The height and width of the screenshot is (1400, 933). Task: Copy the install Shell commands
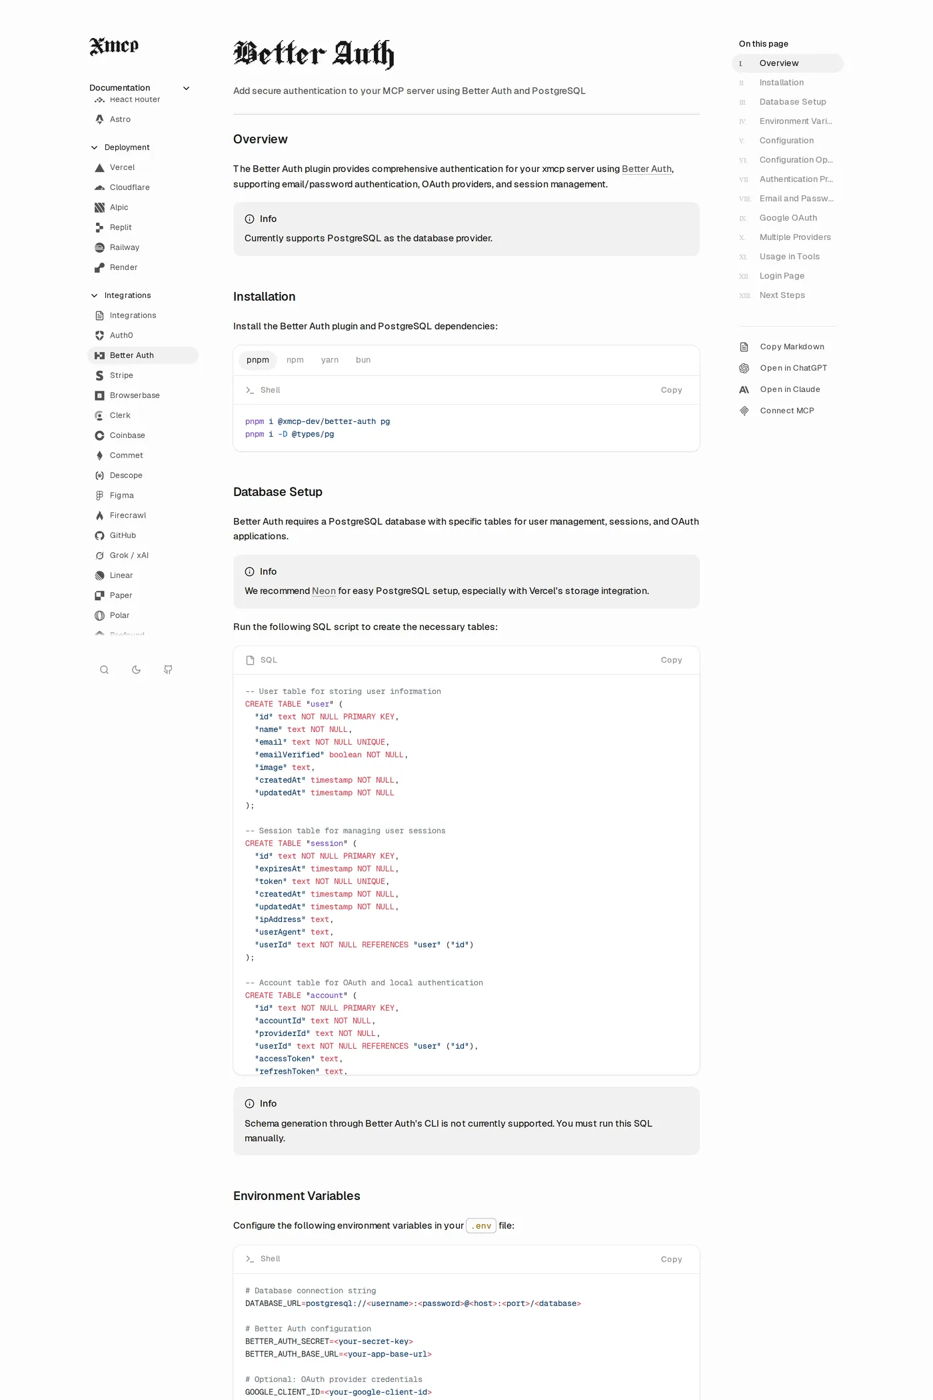pyautogui.click(x=671, y=390)
